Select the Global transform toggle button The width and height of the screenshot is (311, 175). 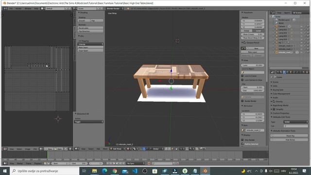click(x=246, y=31)
